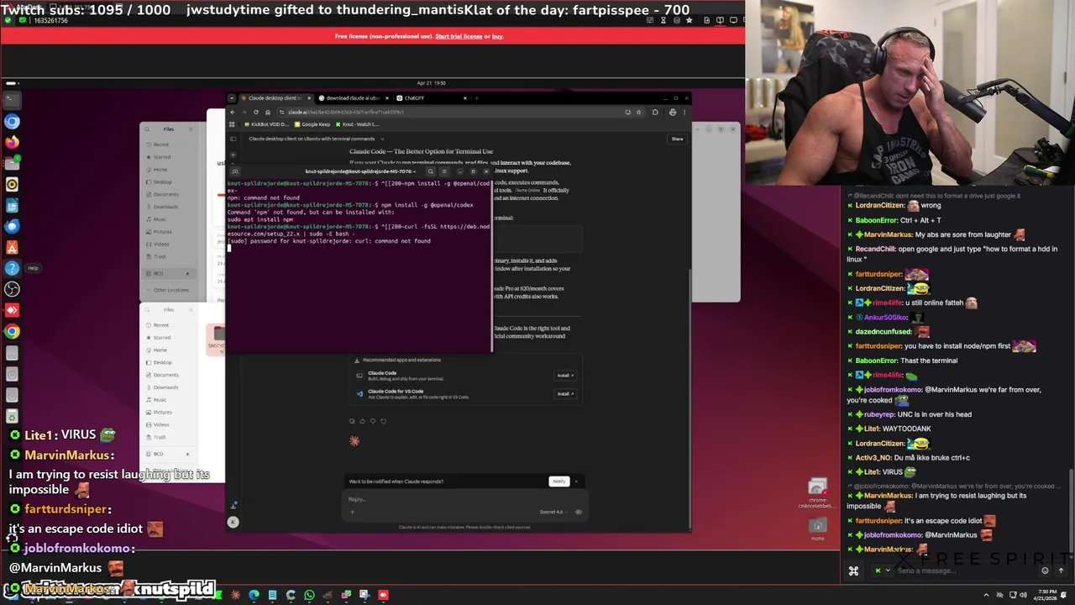Search in the terminal window

(431, 171)
